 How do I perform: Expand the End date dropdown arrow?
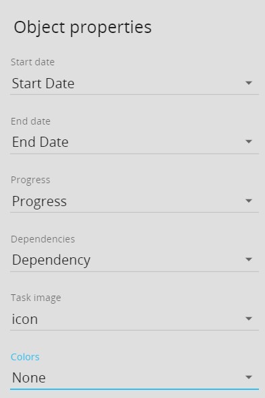[249, 141]
